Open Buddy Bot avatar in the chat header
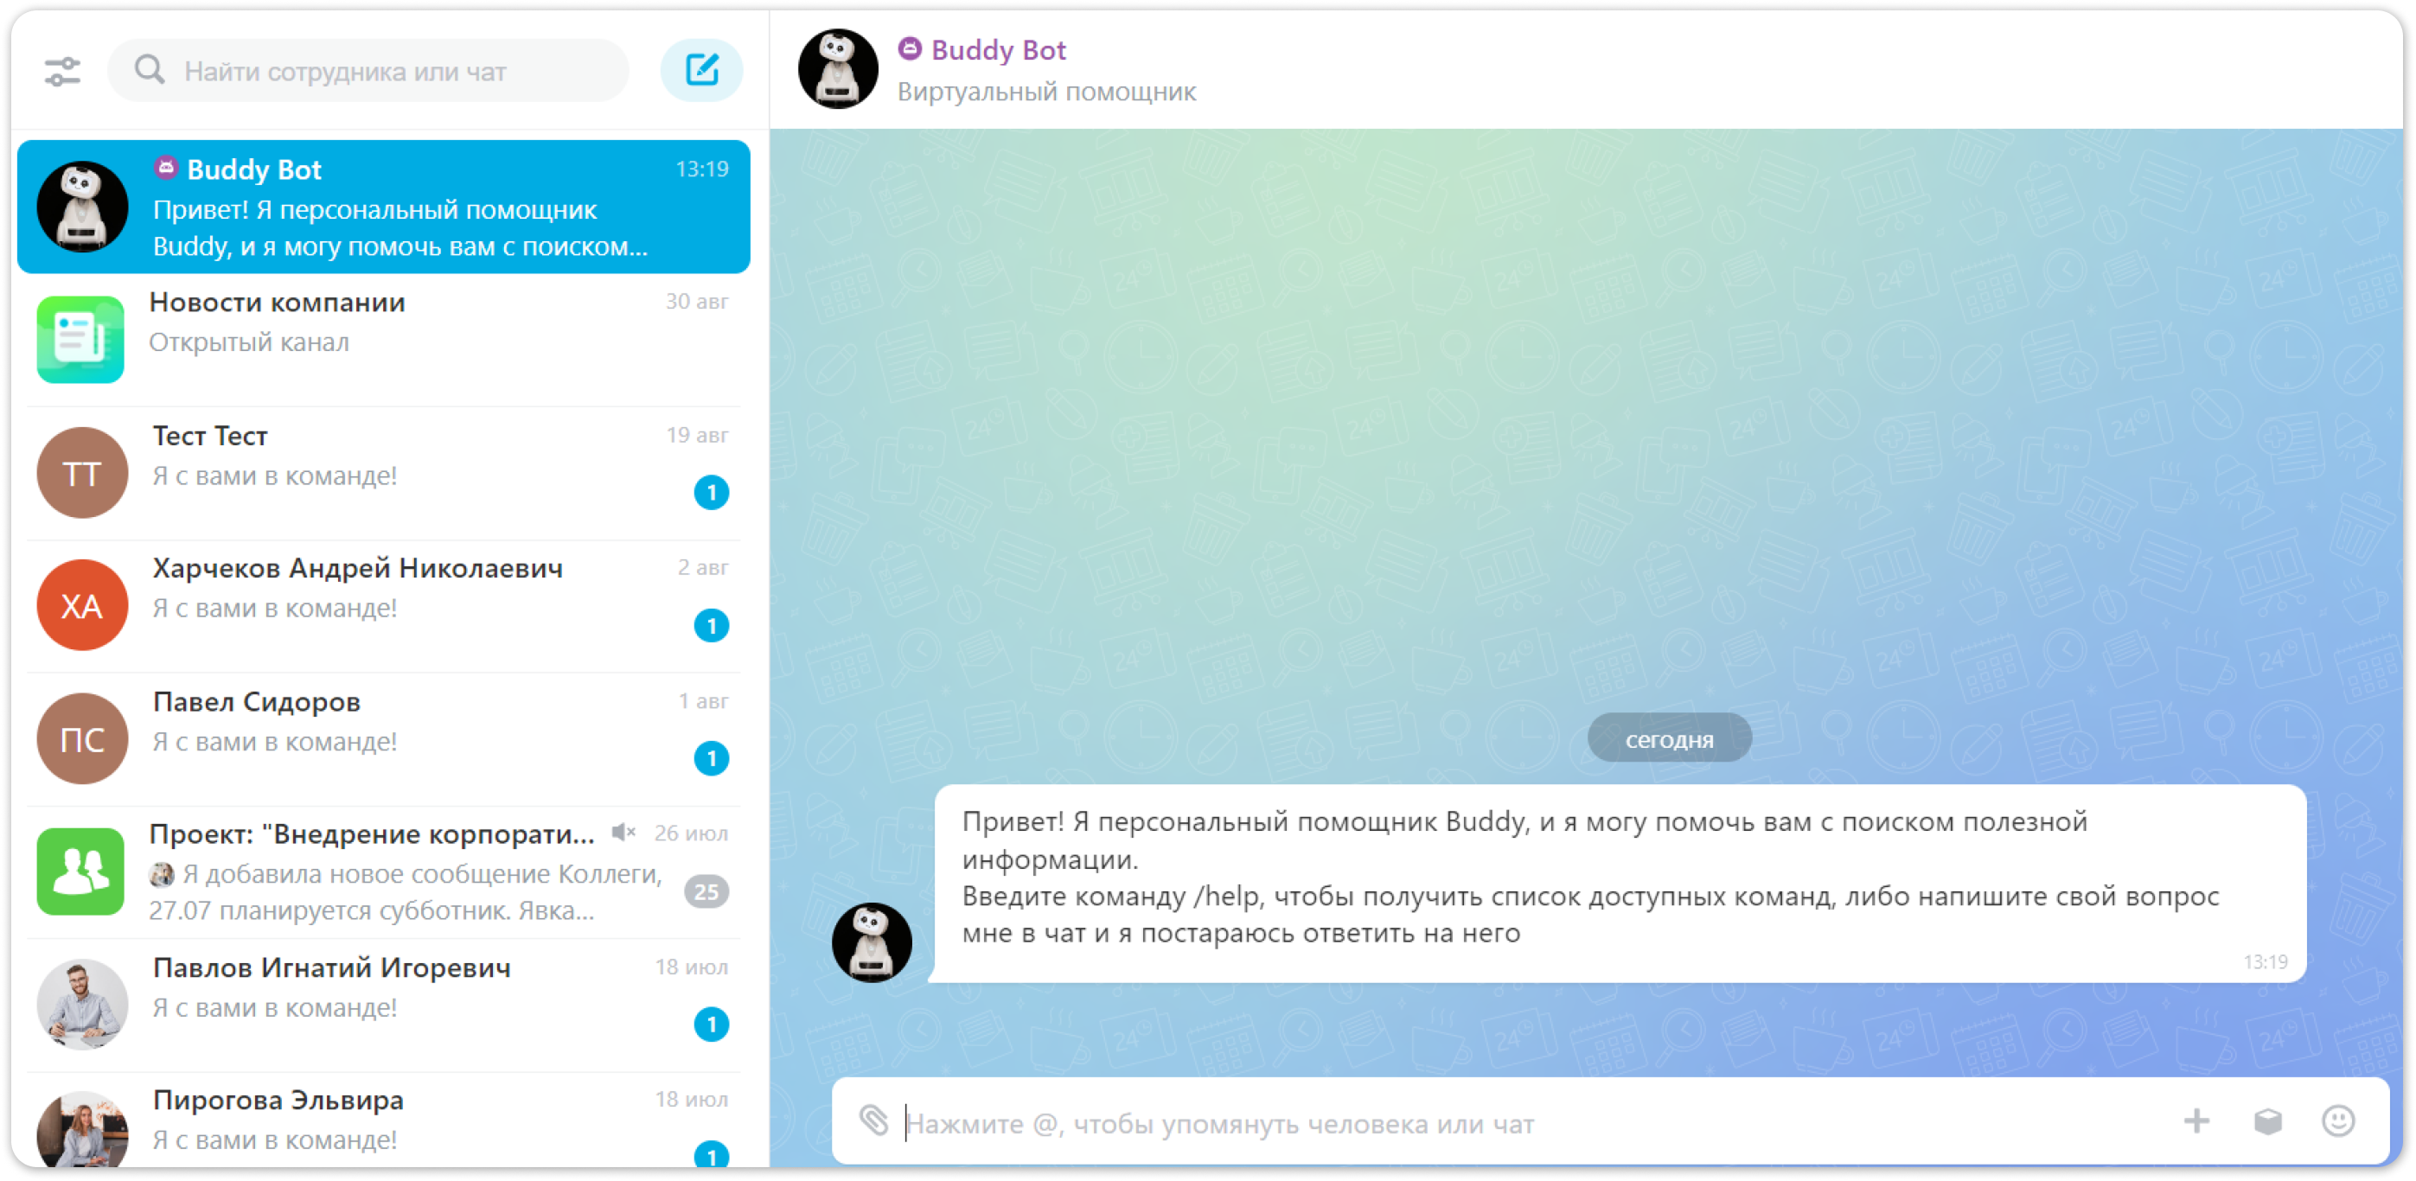The width and height of the screenshot is (2416, 1181). [838, 69]
